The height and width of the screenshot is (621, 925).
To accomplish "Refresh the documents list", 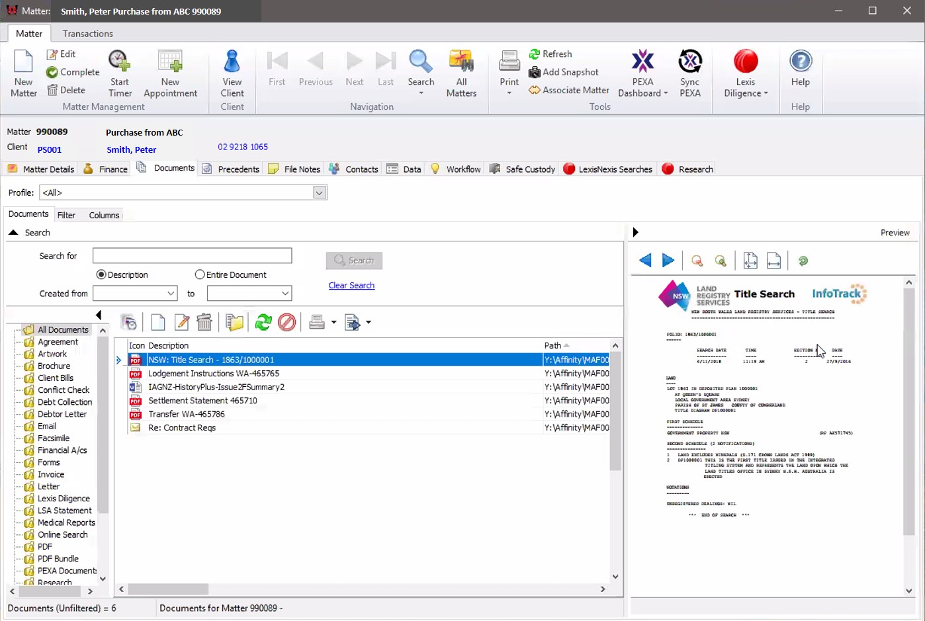I will click(x=263, y=323).
